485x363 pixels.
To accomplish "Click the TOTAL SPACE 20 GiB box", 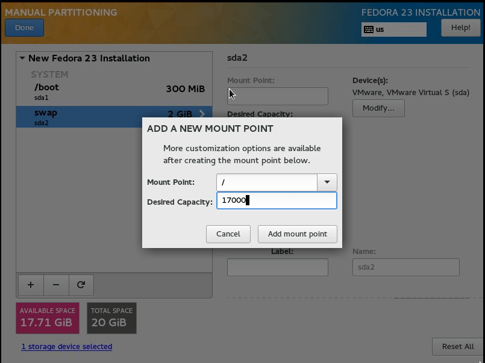I will 111,318.
